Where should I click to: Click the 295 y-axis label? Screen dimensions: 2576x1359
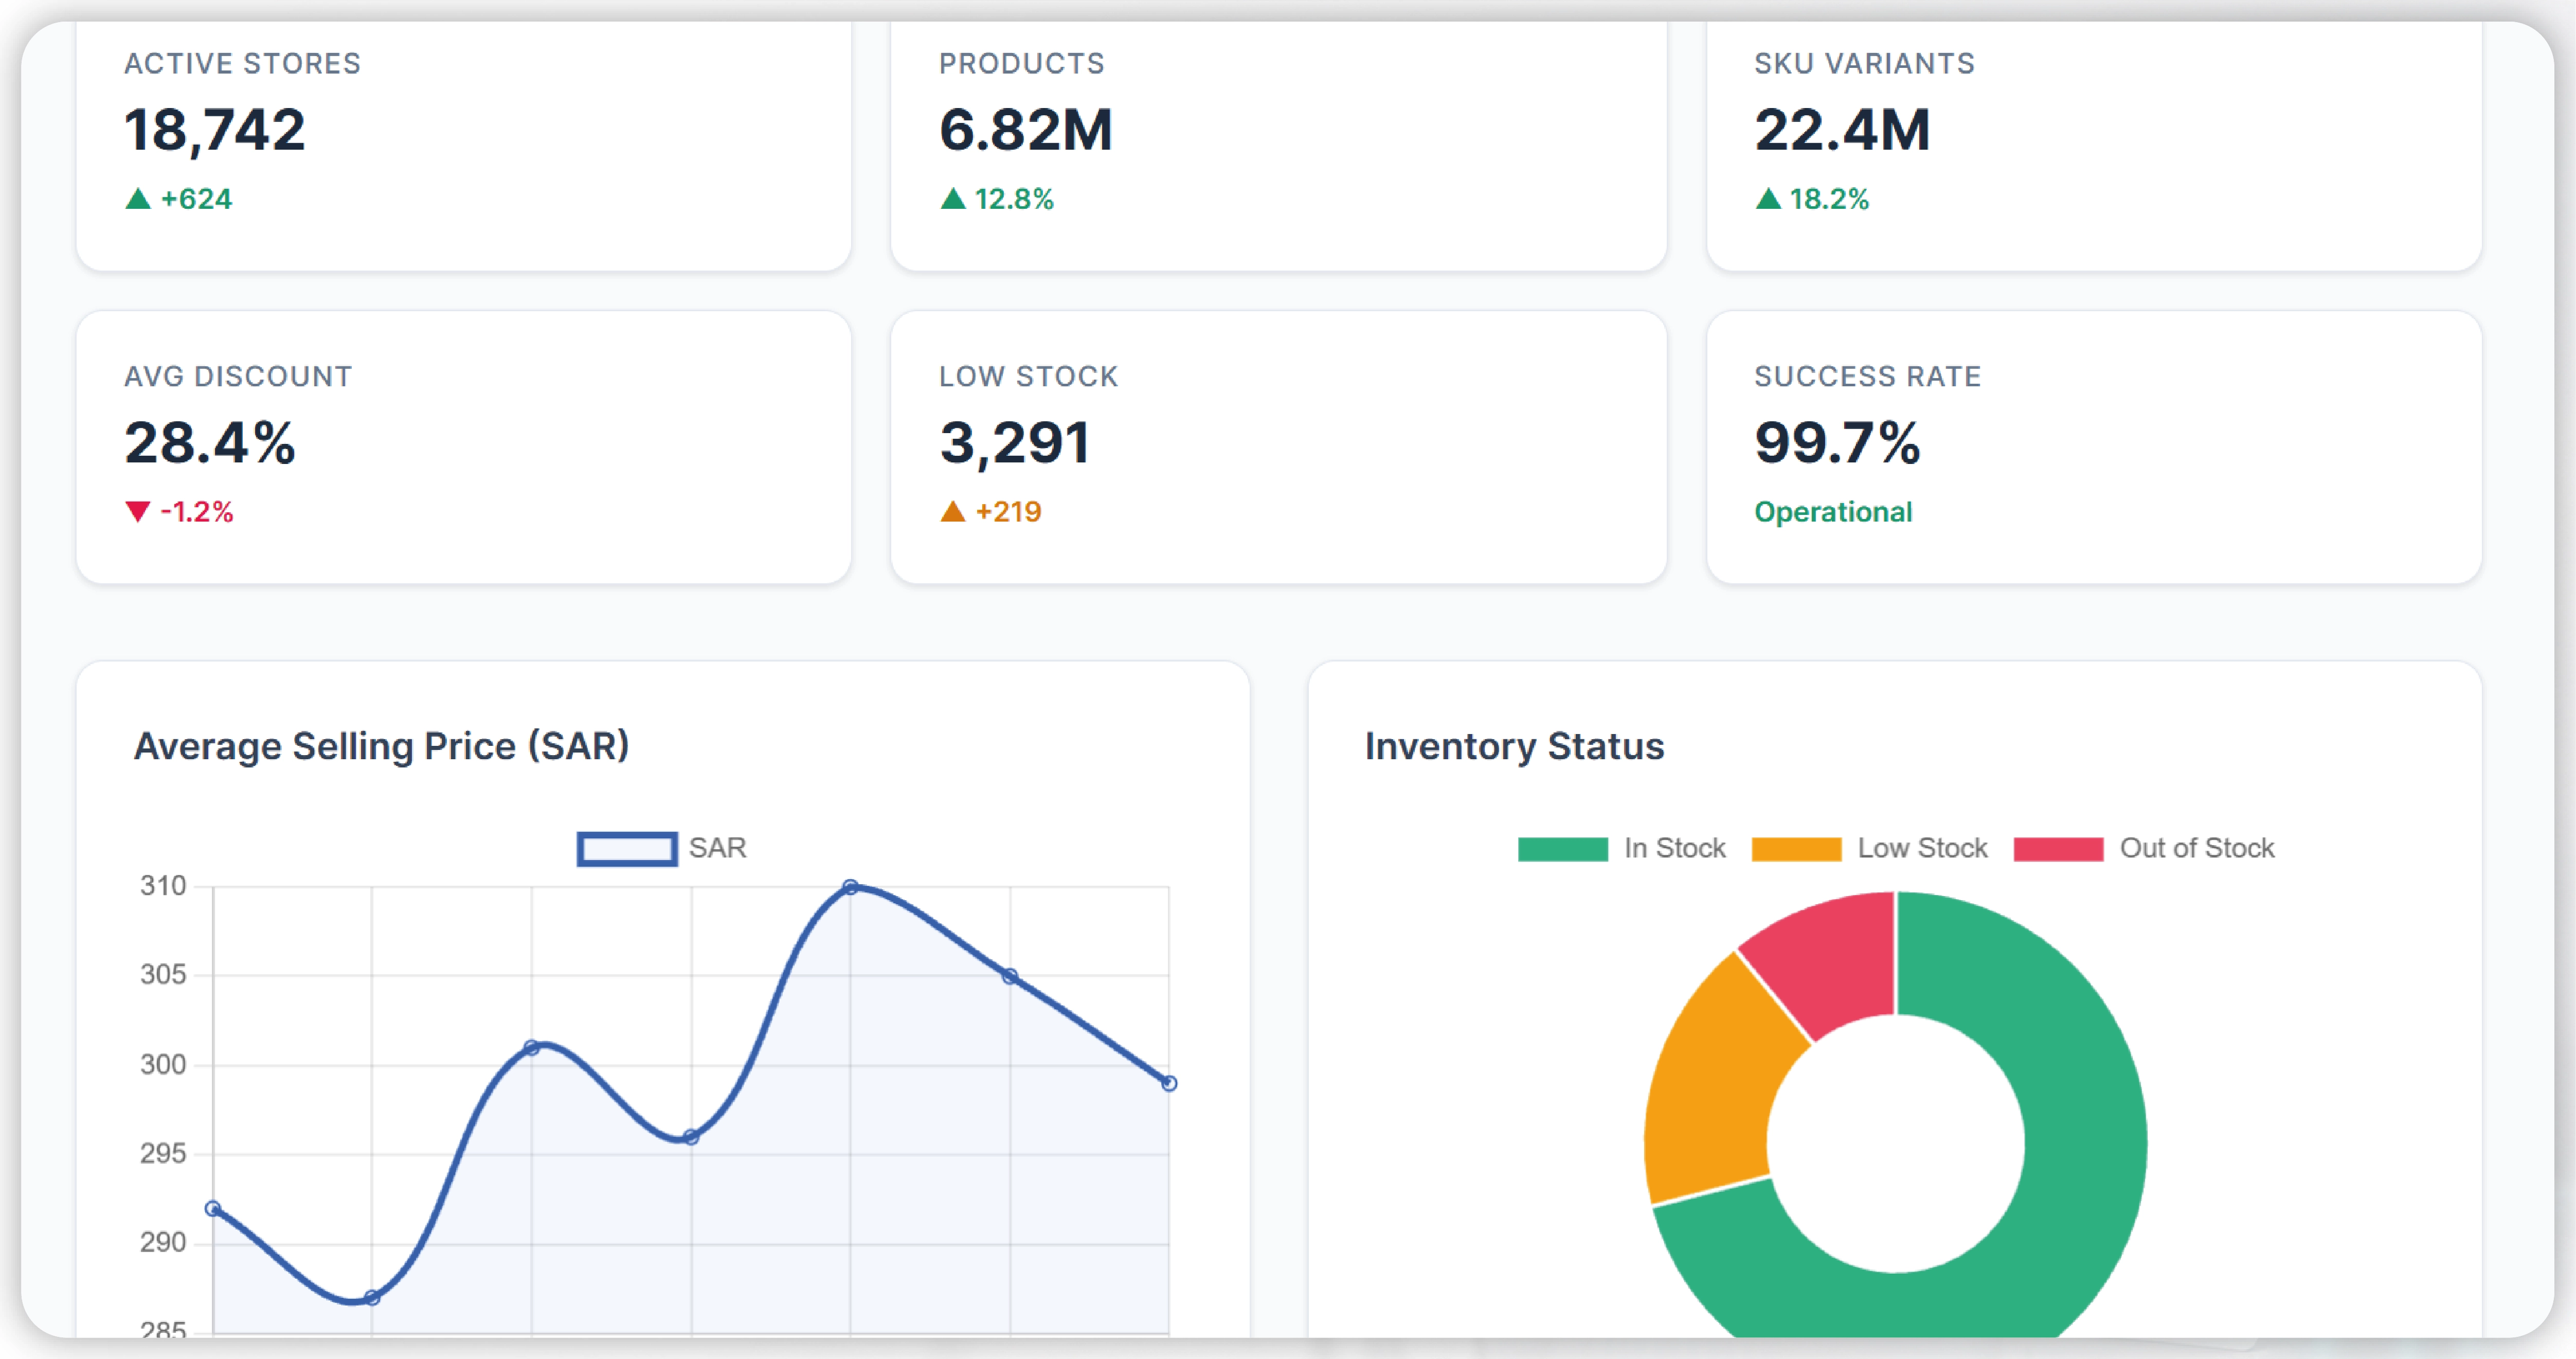coord(163,1154)
